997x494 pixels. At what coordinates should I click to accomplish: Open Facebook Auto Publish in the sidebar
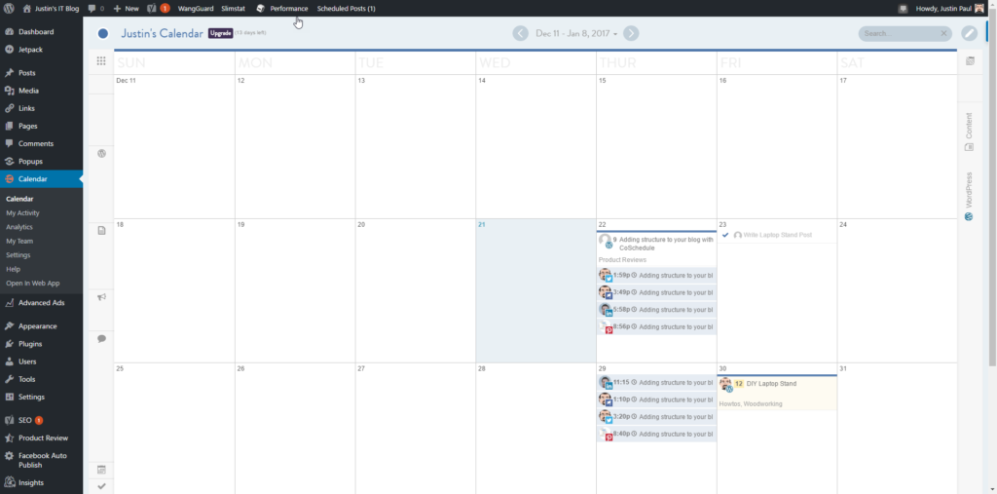pyautogui.click(x=41, y=460)
